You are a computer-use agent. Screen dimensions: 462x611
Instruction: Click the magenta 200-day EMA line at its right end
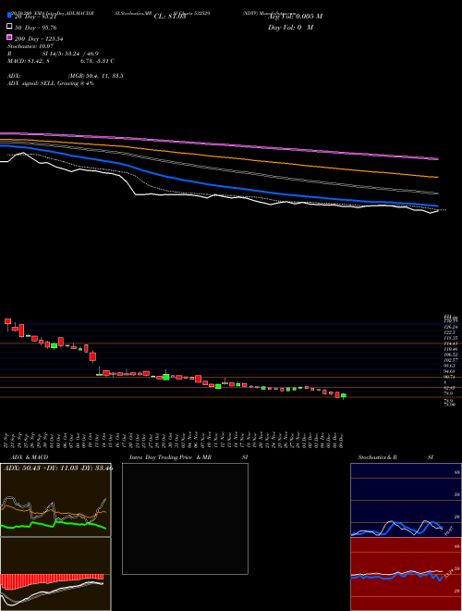pyautogui.click(x=435, y=158)
